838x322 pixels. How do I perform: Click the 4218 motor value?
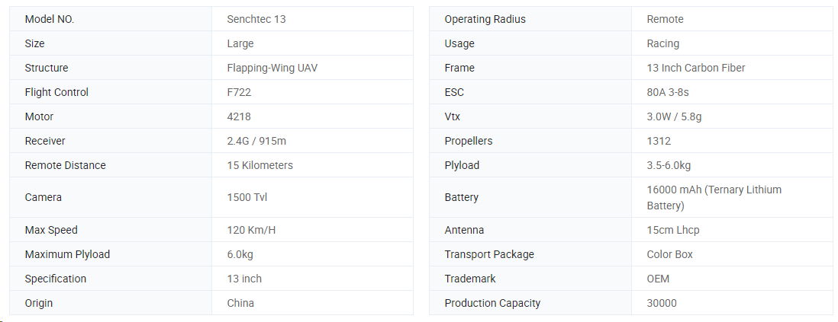239,116
